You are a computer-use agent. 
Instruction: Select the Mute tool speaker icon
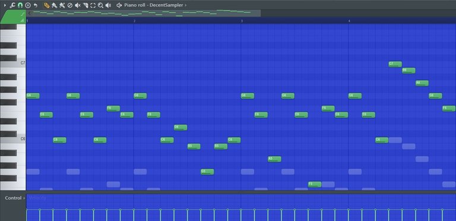point(78,5)
